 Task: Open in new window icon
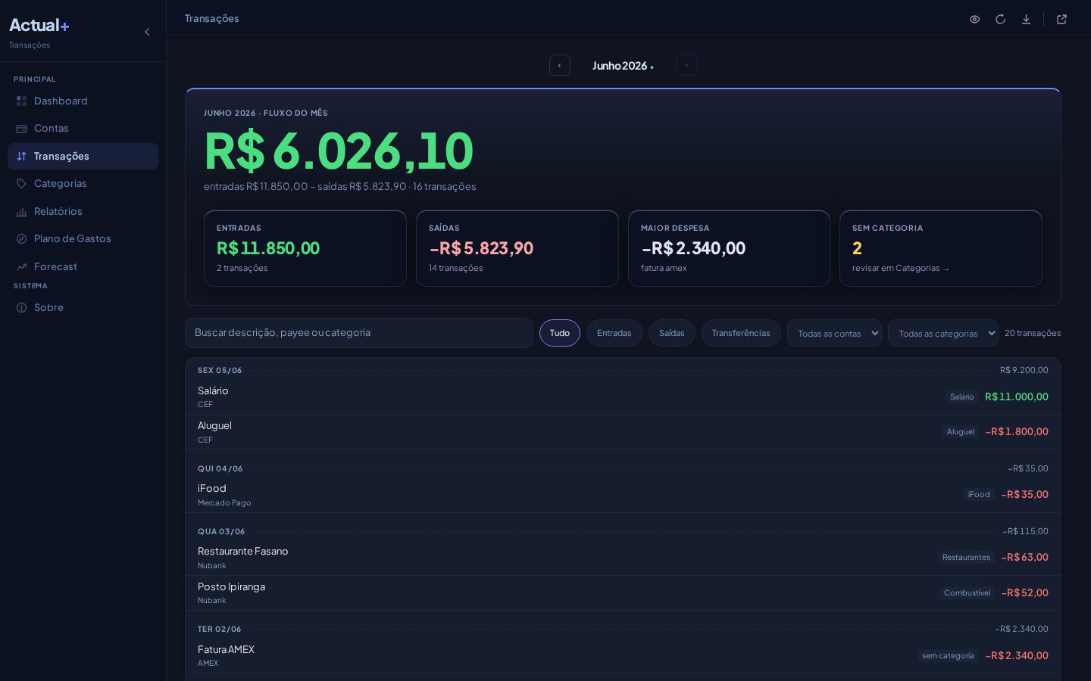point(1061,19)
